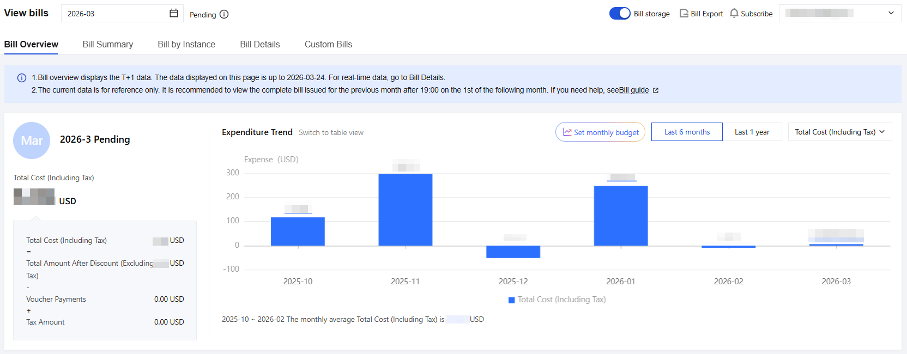The width and height of the screenshot is (907, 354).
Task: Select the Last 6 months range option
Action: click(687, 132)
